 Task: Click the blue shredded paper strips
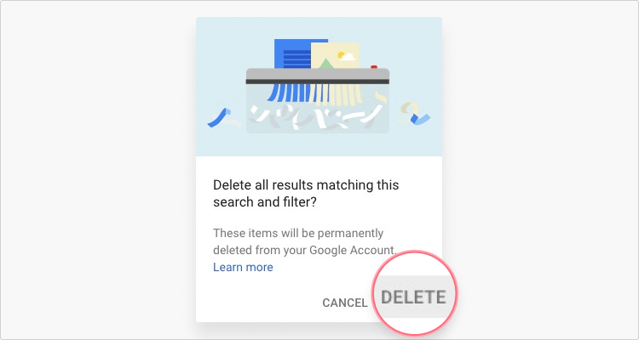288,93
